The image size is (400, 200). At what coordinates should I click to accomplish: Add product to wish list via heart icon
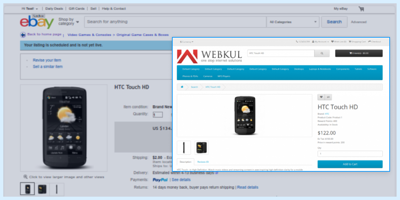(x=321, y=97)
